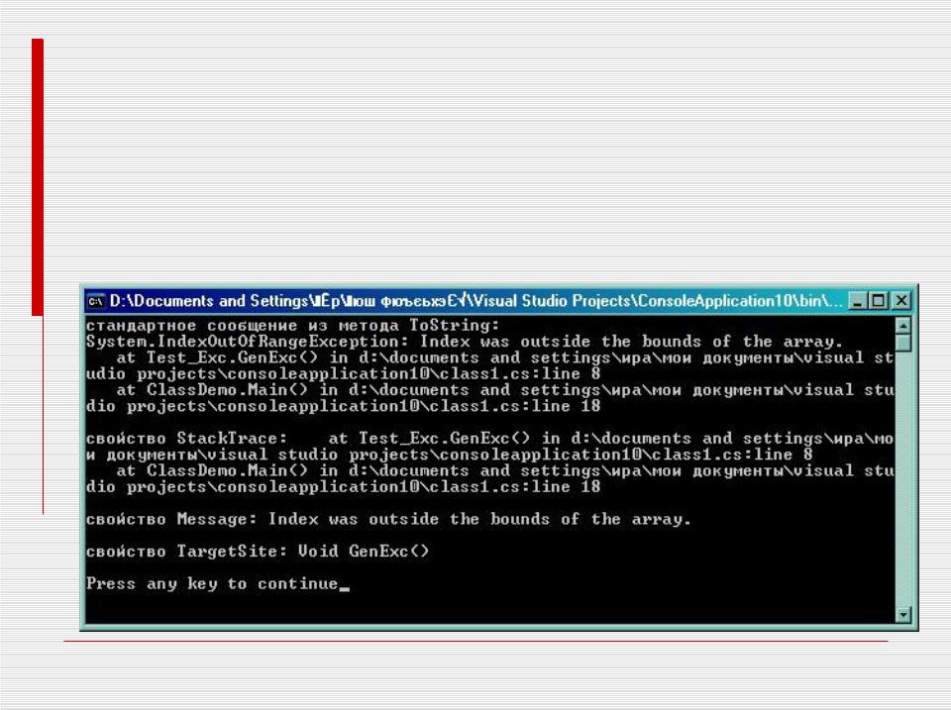951x710 pixels.
Task: Click the red vertical bar on slide
Action: pyautogui.click(x=38, y=177)
